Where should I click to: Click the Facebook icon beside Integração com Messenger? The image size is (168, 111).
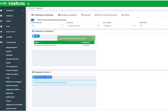(x=33, y=31)
